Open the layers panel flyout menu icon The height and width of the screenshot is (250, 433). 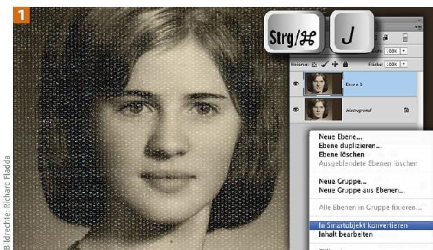point(419,28)
